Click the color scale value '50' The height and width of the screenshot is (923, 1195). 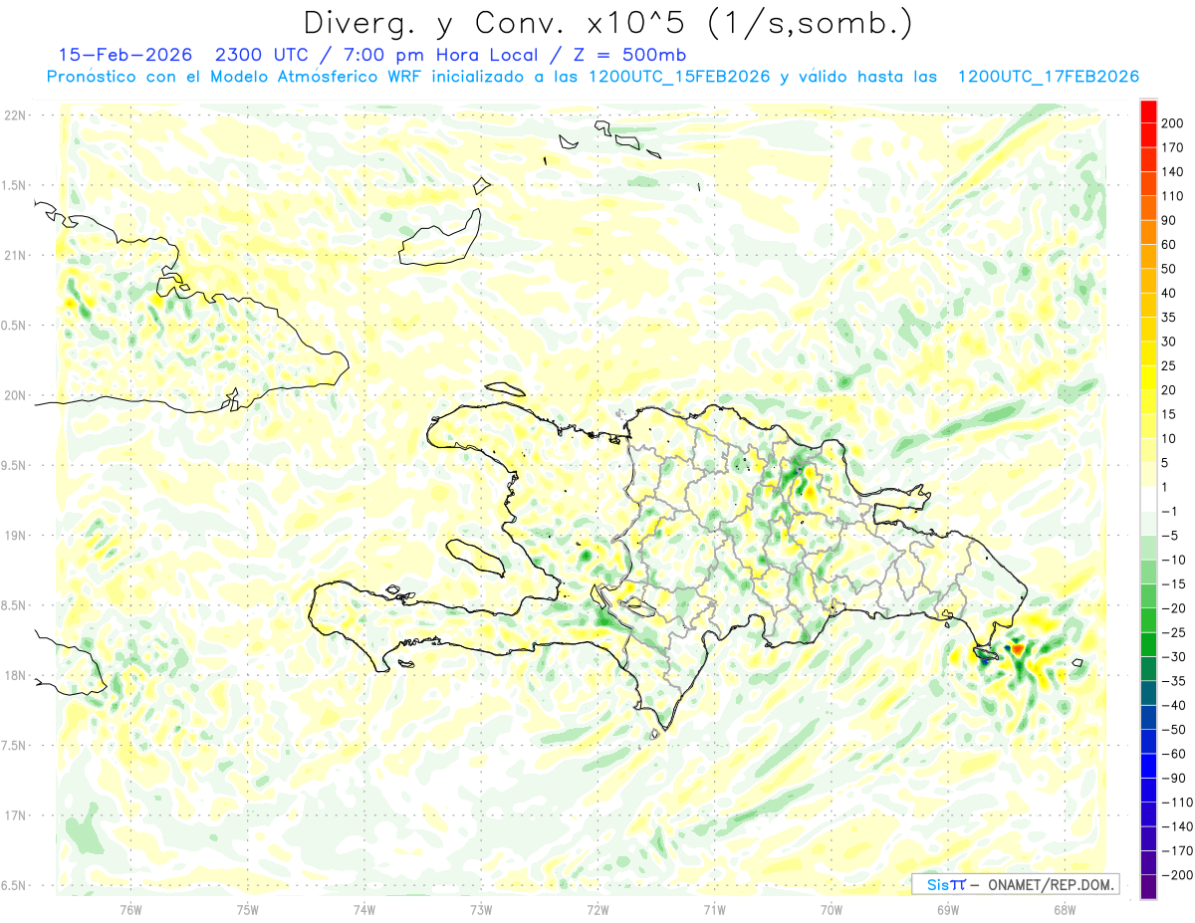[1169, 269]
